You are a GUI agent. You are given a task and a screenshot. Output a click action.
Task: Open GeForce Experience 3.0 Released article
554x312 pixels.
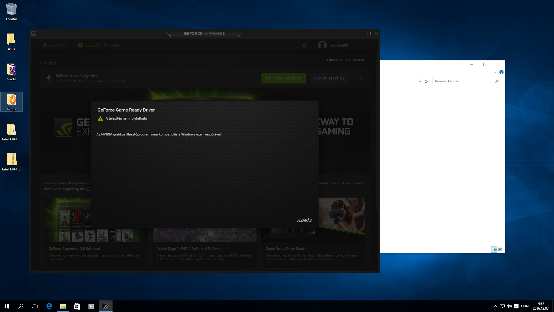pyautogui.click(x=74, y=249)
